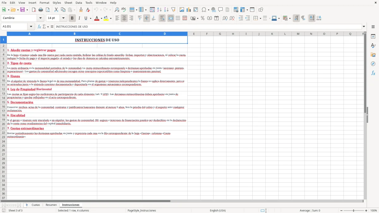
Task: Select column header E
Action: (194, 34)
